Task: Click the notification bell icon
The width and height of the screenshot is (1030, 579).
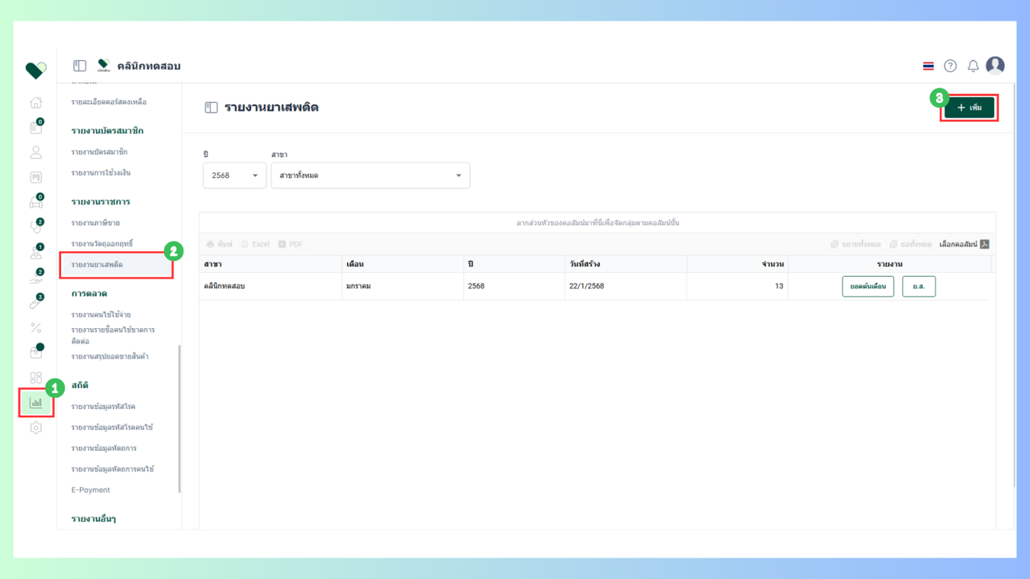Action: [x=973, y=66]
